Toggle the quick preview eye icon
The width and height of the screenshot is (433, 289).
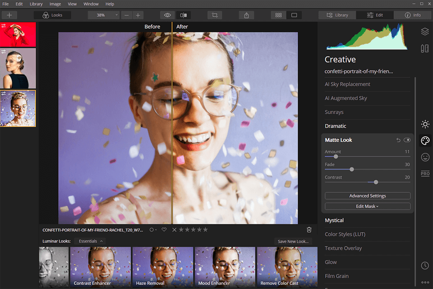[x=167, y=15]
